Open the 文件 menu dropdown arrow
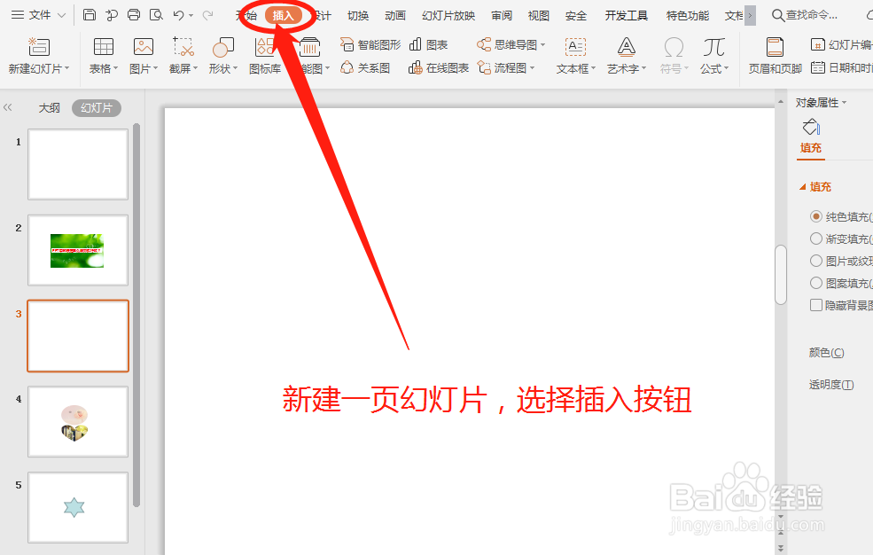The height and width of the screenshot is (555, 873). click(62, 16)
